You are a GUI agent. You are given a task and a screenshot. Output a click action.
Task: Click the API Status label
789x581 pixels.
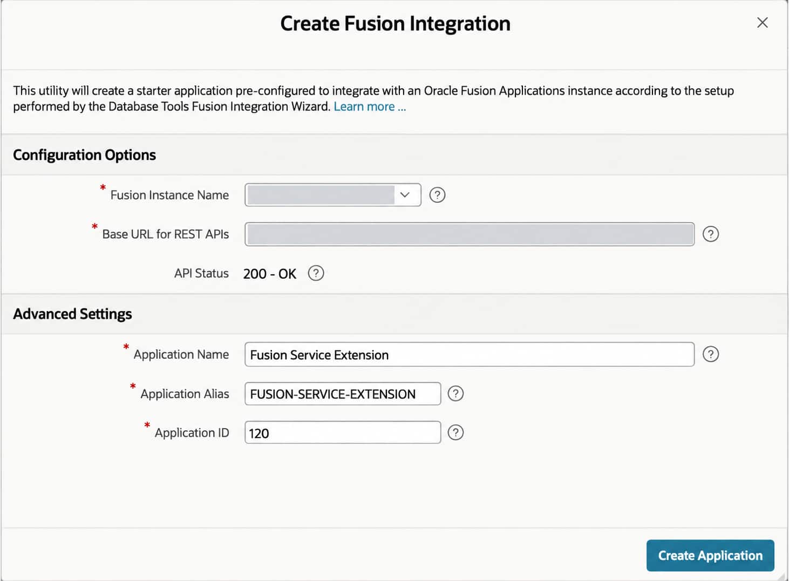pyautogui.click(x=201, y=273)
